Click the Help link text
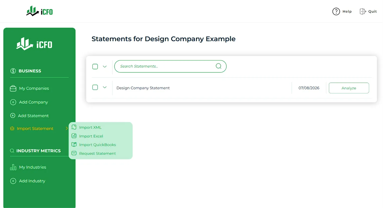The width and height of the screenshot is (383, 208). (347, 11)
